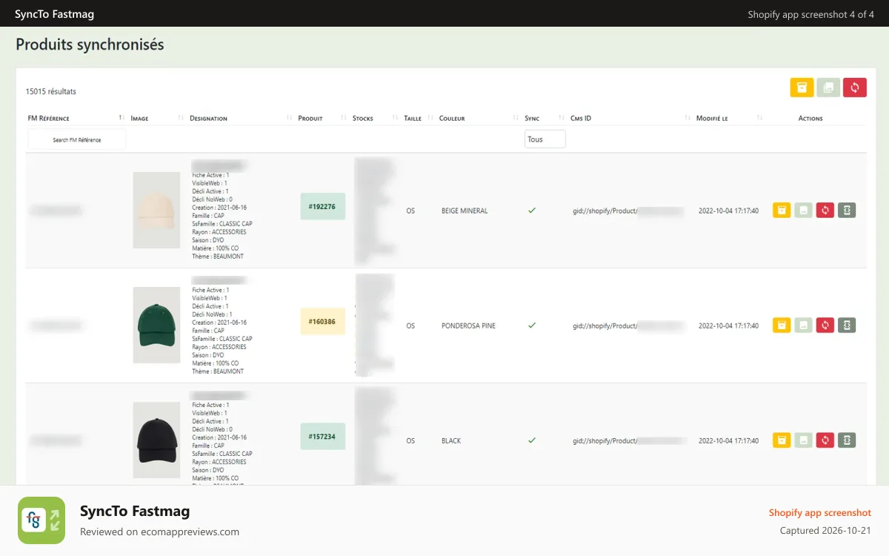The width and height of the screenshot is (889, 556).
Task: Click the sync checkmark in PONDEROSA PINE row
Action: 531,325
